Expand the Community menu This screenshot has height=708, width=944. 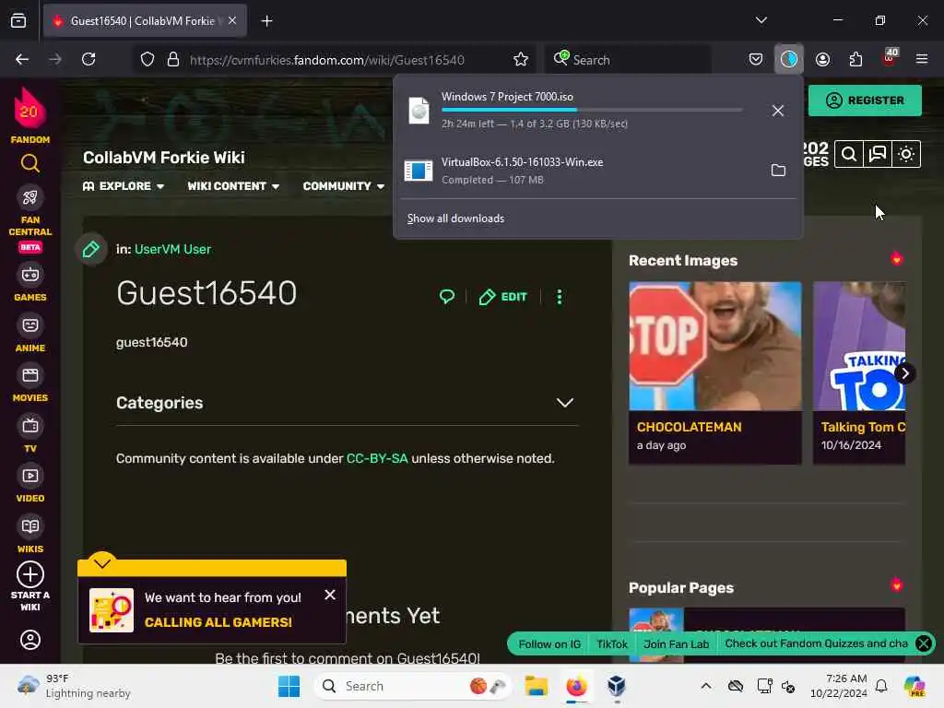343,186
